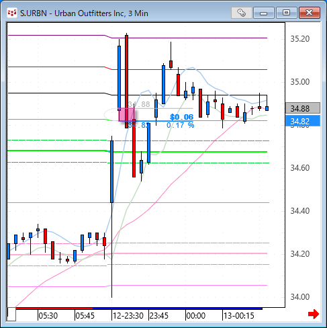Click the 13-00:15 time axis label
The width and height of the screenshot is (327, 328).
[x=239, y=316]
